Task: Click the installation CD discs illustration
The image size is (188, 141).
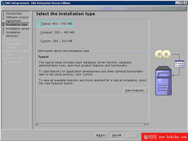Action: click(x=163, y=55)
